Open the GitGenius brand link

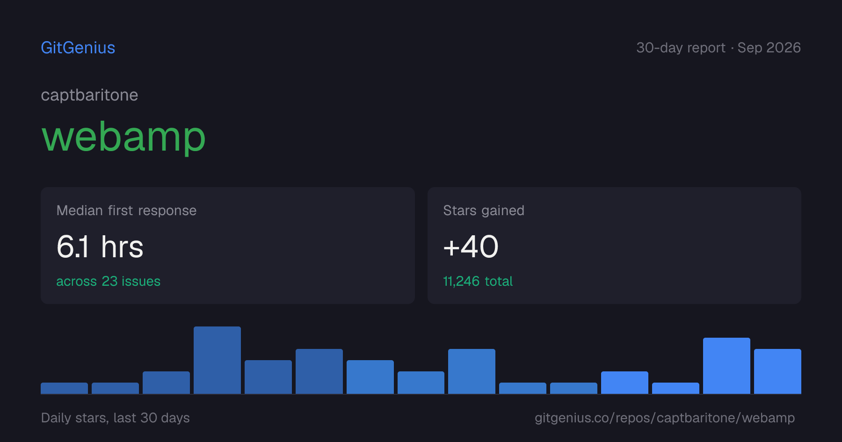tap(78, 48)
